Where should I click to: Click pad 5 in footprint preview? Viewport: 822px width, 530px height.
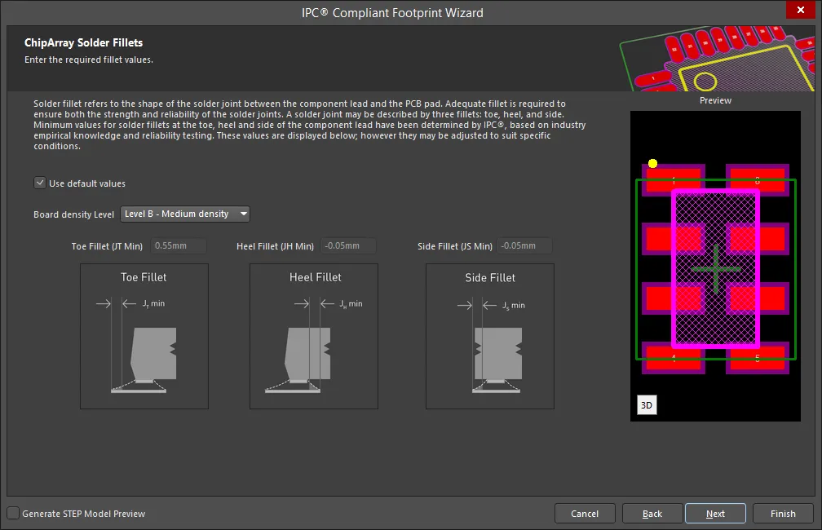tap(758, 357)
